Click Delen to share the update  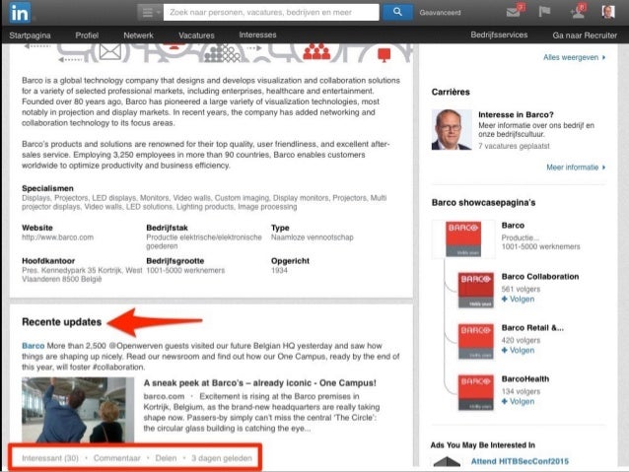pos(166,458)
